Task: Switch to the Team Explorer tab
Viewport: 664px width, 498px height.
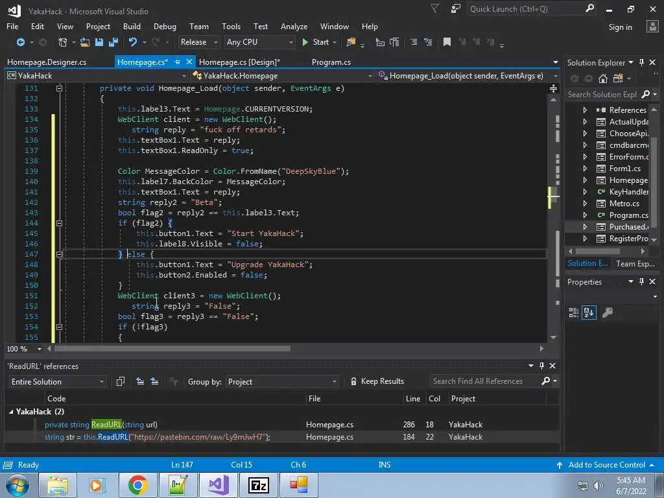Action: (635, 263)
